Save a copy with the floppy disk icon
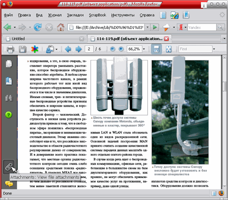228x200 pixels. pyautogui.click(x=23, y=49)
